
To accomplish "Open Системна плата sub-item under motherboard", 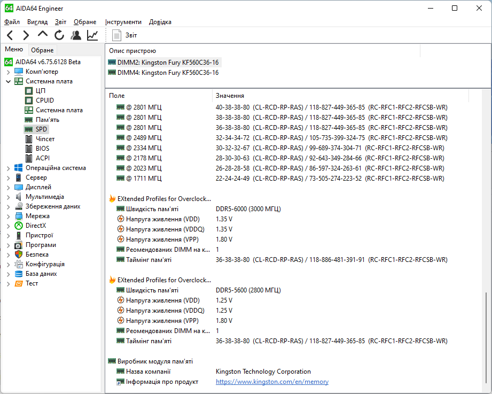I will (x=59, y=110).
